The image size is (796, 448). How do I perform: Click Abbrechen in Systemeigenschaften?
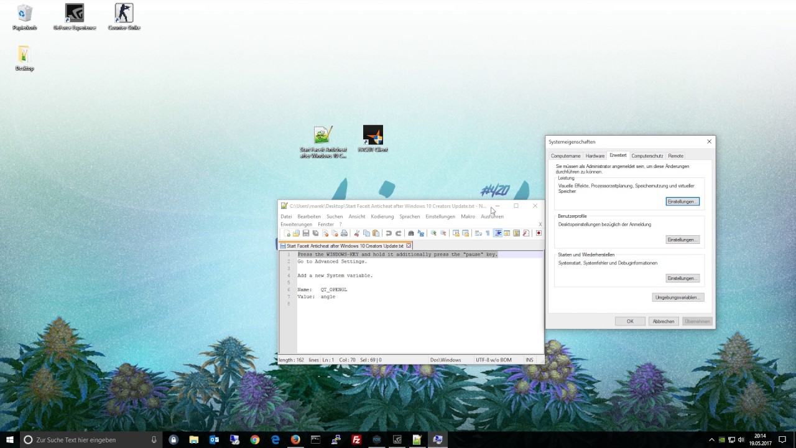coord(664,321)
